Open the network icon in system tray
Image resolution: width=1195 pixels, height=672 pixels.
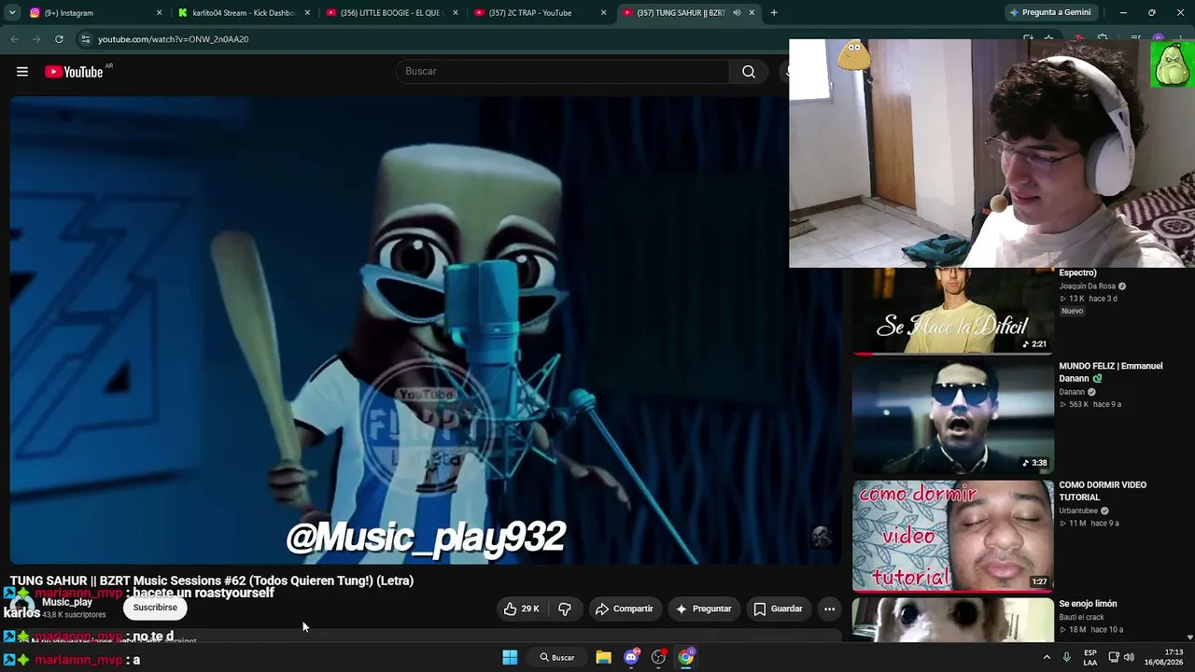1113,657
